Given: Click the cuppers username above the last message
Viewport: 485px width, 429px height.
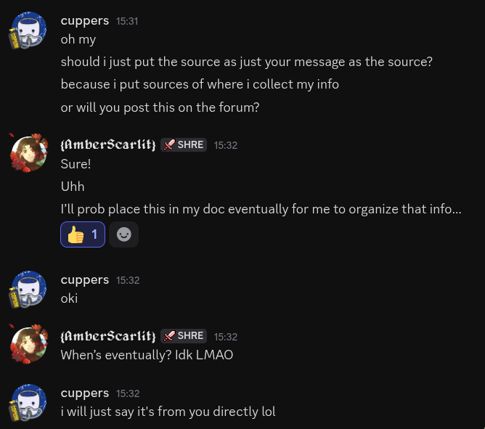Looking at the screenshot, I should pyautogui.click(x=85, y=393).
